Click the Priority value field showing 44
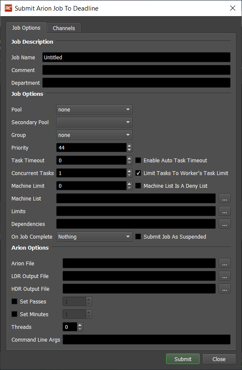This screenshot has height=370, width=242. tap(92, 148)
